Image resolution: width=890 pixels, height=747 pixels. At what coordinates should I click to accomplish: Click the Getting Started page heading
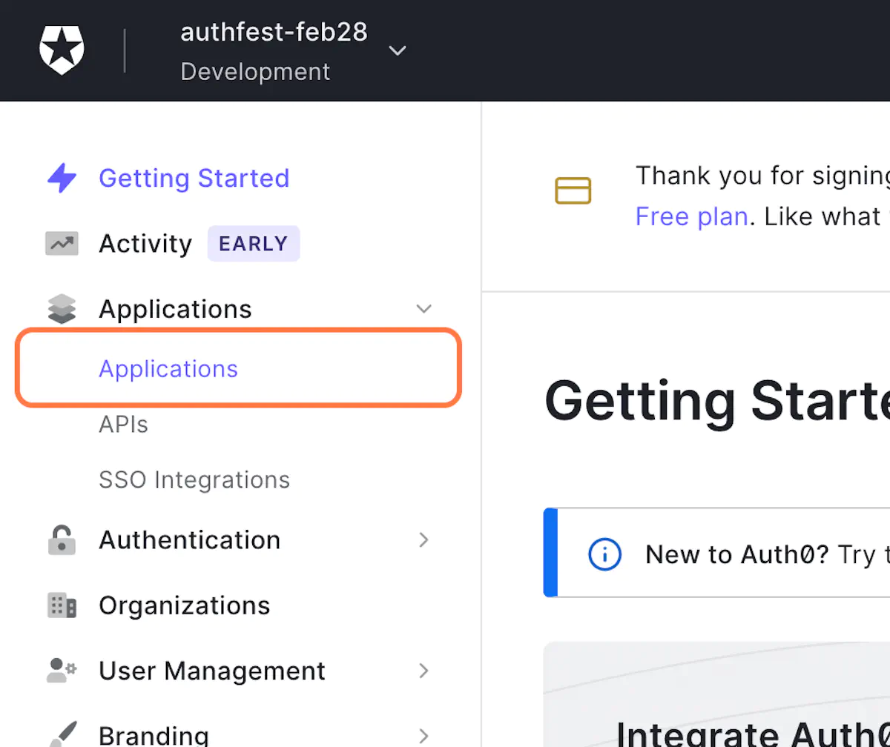click(x=717, y=401)
